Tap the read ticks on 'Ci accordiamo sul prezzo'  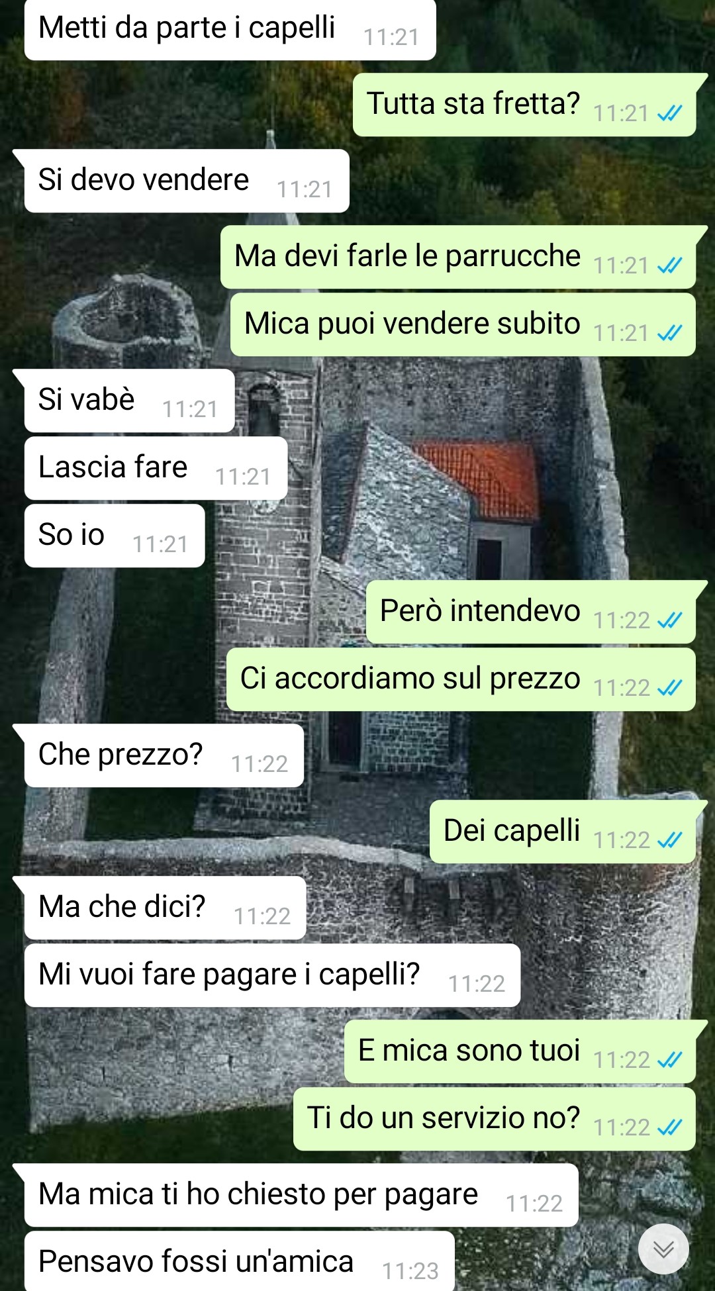[x=669, y=688]
